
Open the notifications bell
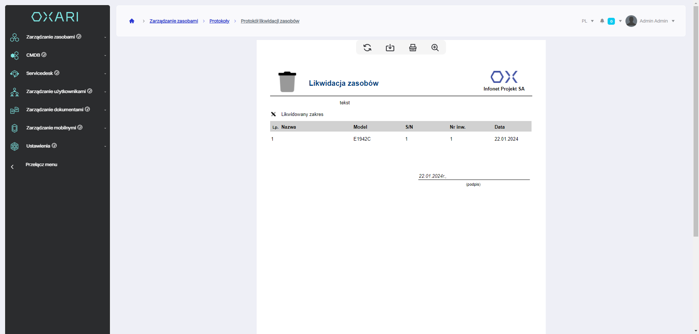pyautogui.click(x=602, y=21)
